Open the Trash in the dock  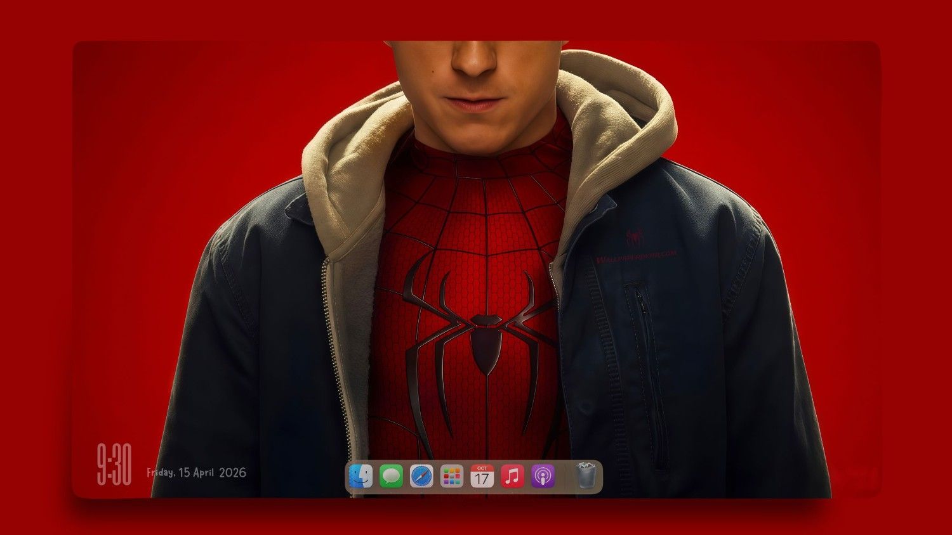point(586,475)
